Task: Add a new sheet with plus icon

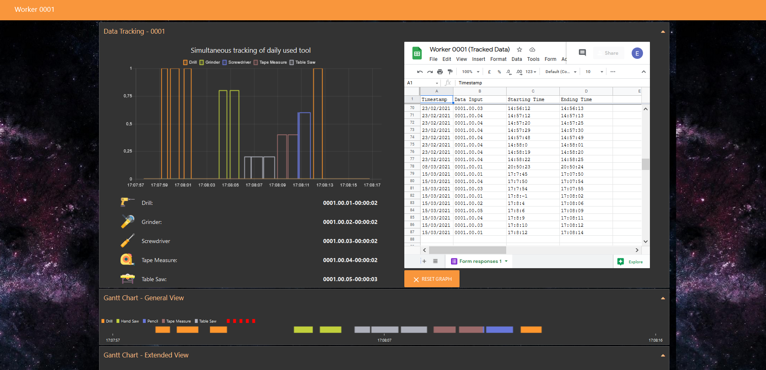Action: coord(424,261)
